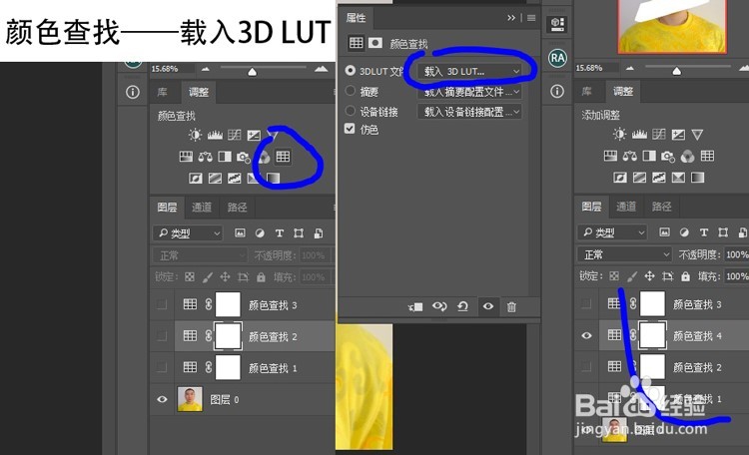Click view previous state icon in Properties panel
749x455 pixels.
[439, 306]
